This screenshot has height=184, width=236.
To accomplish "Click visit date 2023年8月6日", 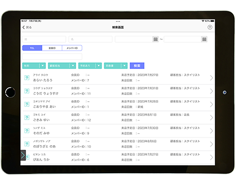I will (x=147, y=141).
